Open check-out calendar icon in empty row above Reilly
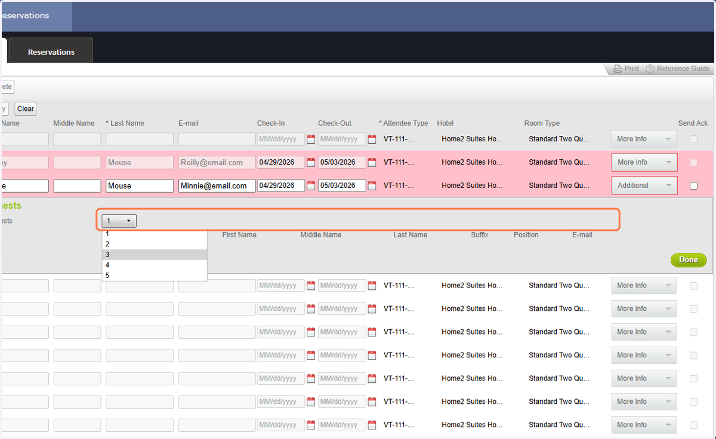The height and width of the screenshot is (439, 716). click(372, 139)
